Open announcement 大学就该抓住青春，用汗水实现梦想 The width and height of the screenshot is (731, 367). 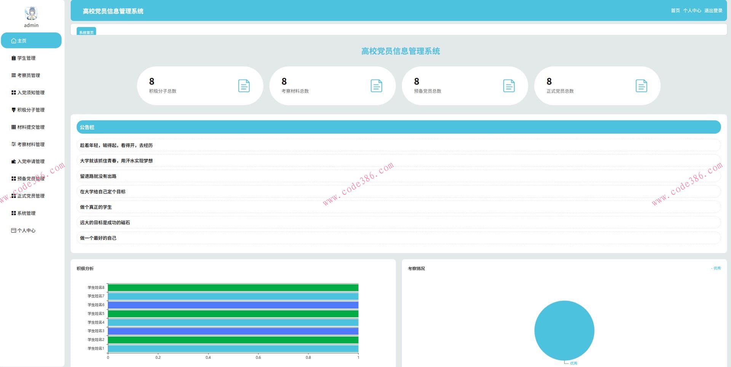pyautogui.click(x=399, y=161)
